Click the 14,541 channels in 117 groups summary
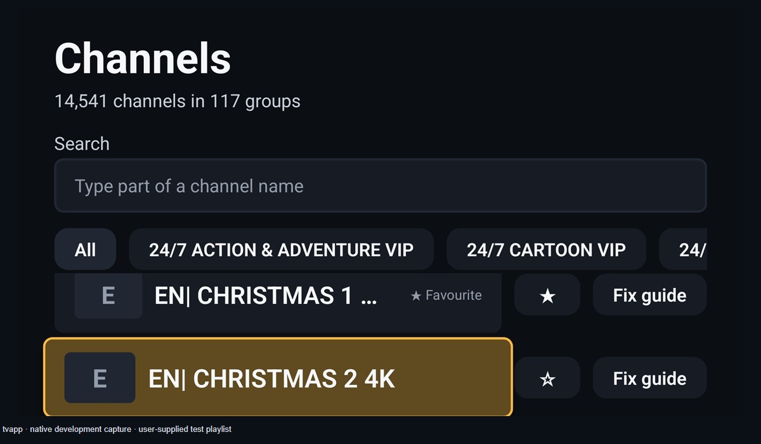 click(x=178, y=101)
